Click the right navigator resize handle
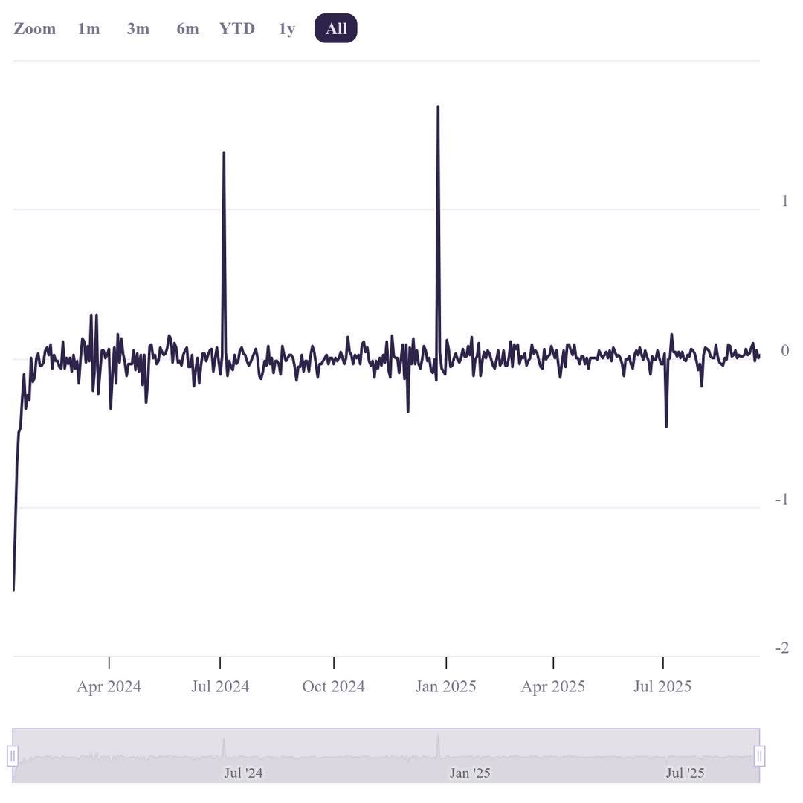The width and height of the screenshot is (803, 803). [x=760, y=755]
